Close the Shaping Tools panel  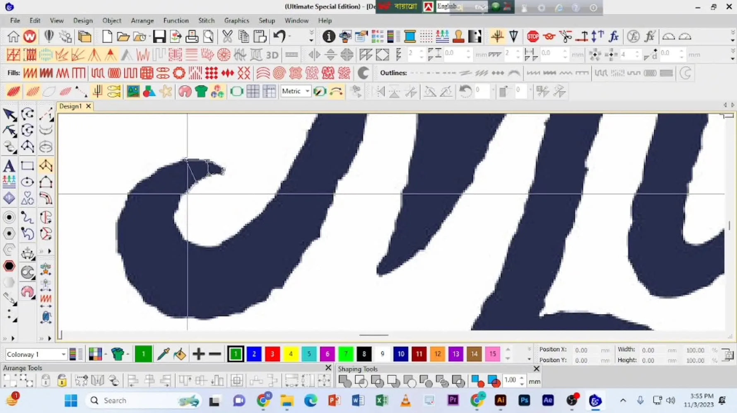click(536, 368)
